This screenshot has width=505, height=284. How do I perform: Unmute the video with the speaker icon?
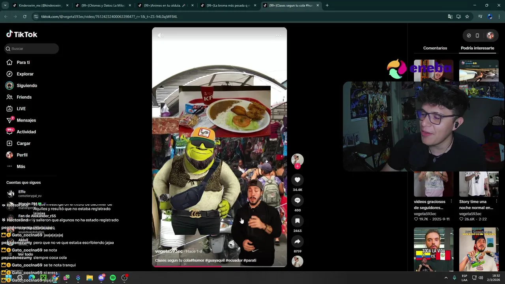pyautogui.click(x=161, y=35)
